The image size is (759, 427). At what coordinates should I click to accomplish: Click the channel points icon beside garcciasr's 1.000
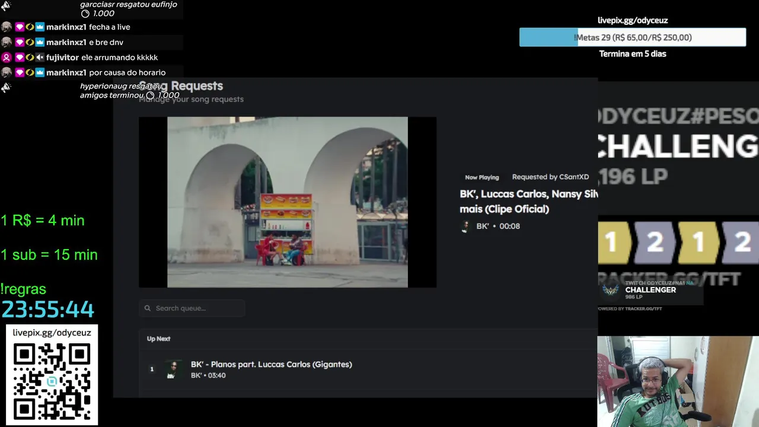point(85,14)
